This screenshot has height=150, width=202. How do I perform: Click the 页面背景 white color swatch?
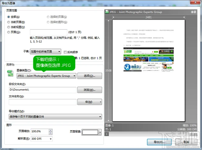coord(90,132)
